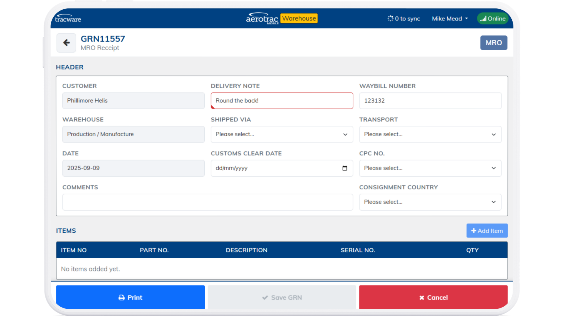Viewport: 563px width, 316px height.
Task: Click the Print button
Action: tap(130, 297)
